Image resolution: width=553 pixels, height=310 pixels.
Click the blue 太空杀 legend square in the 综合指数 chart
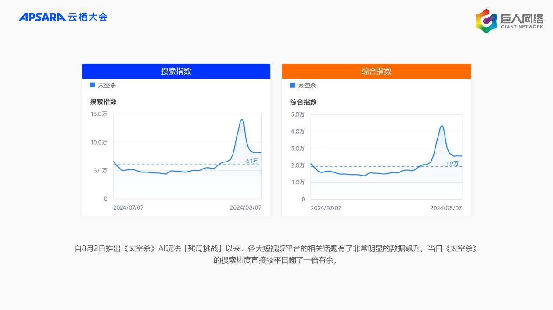292,85
